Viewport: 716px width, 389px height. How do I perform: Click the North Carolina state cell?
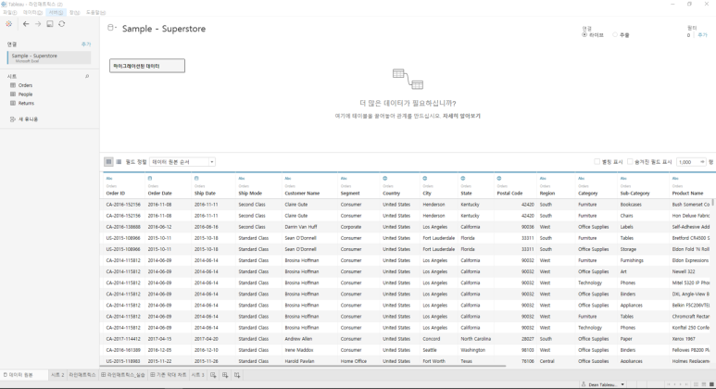[476, 339]
